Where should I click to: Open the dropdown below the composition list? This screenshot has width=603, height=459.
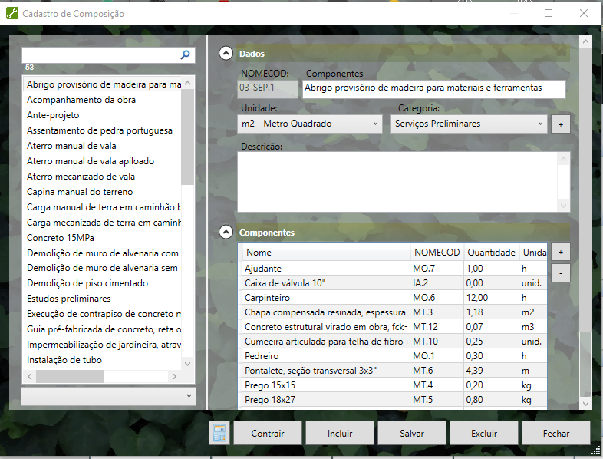108,395
